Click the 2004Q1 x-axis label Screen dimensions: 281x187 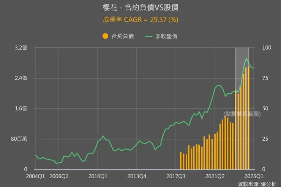(35, 176)
